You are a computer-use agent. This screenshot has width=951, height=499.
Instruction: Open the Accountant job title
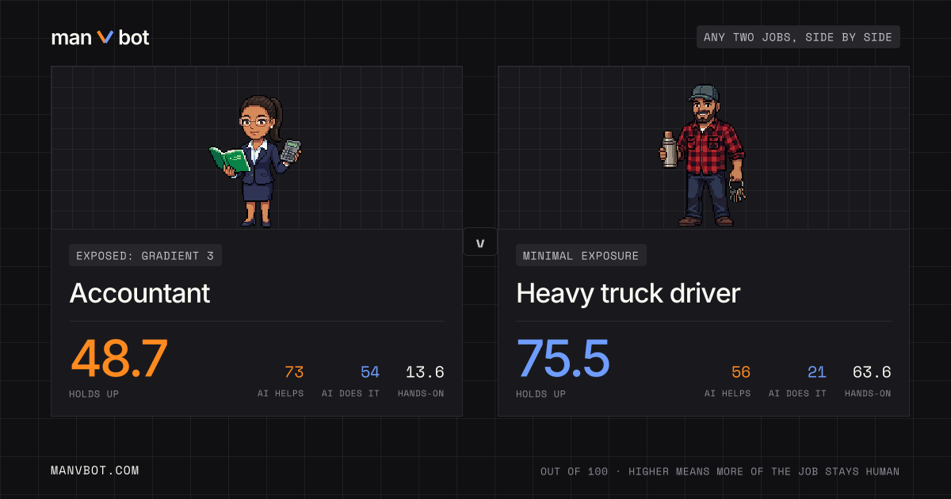(x=139, y=293)
